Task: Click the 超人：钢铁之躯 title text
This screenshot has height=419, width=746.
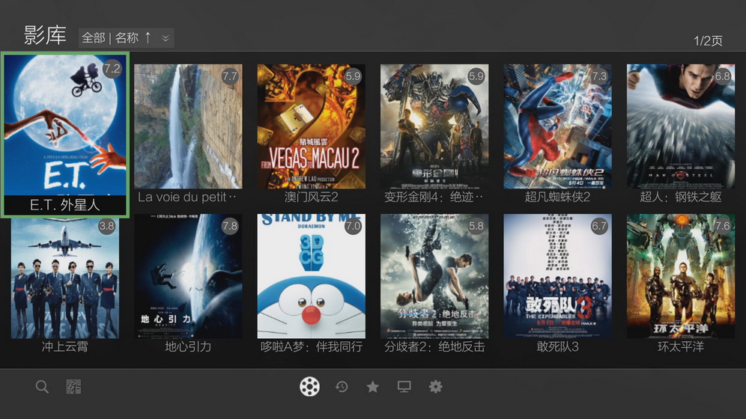Action: (x=681, y=197)
